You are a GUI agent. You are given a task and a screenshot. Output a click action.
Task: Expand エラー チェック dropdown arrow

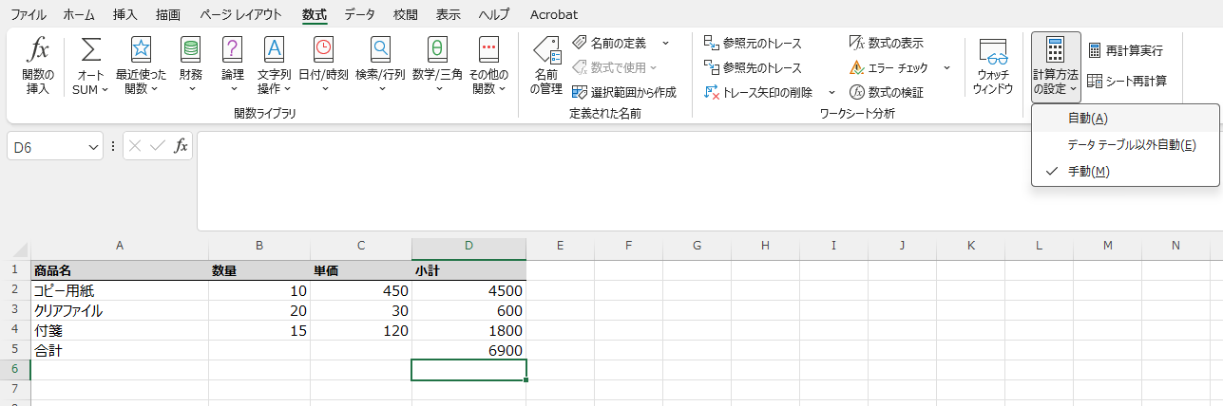[946, 67]
